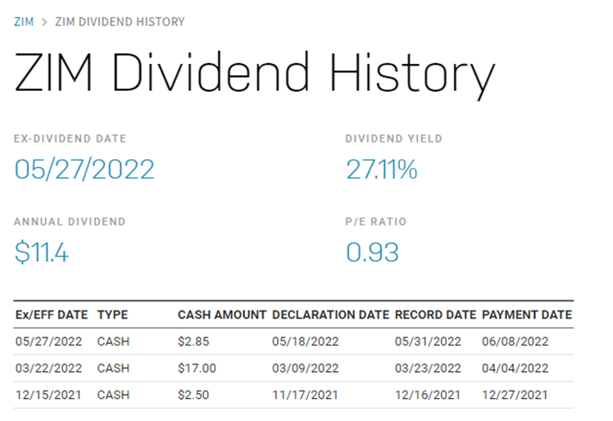
Task: Click declaration date 03/09/2022
Action: click(x=306, y=368)
